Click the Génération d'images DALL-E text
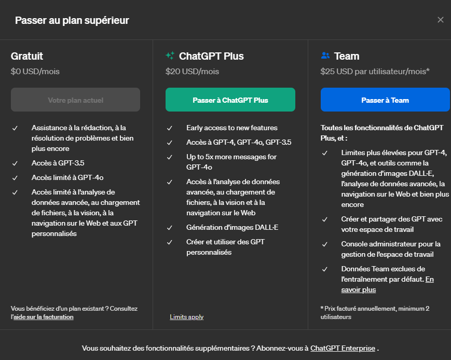Viewport: 451px width, 360px height. [x=232, y=227]
